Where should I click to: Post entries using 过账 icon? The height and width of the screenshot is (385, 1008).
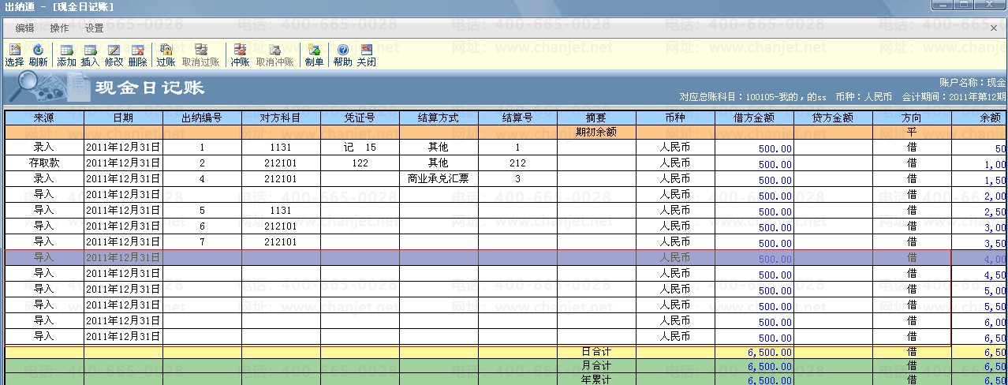point(166,54)
